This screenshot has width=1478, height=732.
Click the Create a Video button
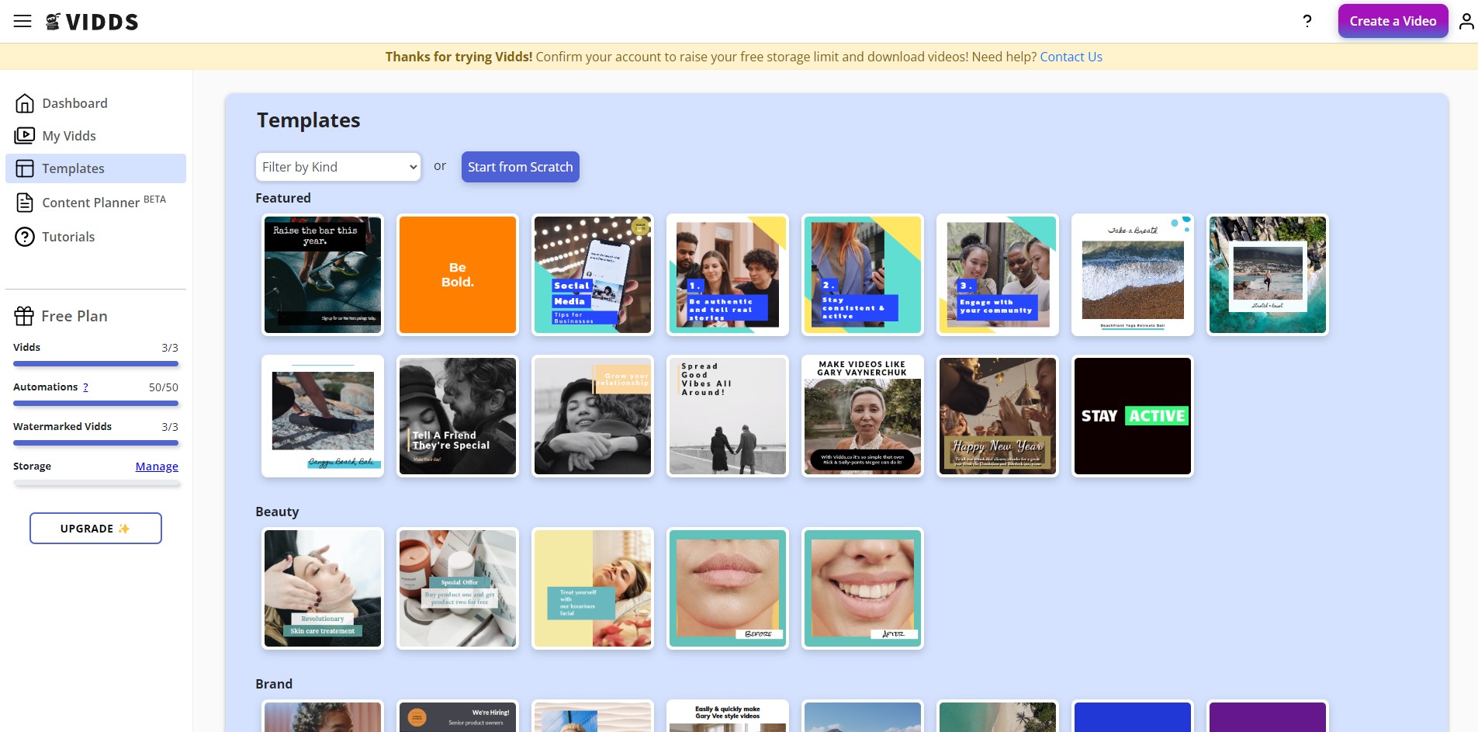[1393, 21]
